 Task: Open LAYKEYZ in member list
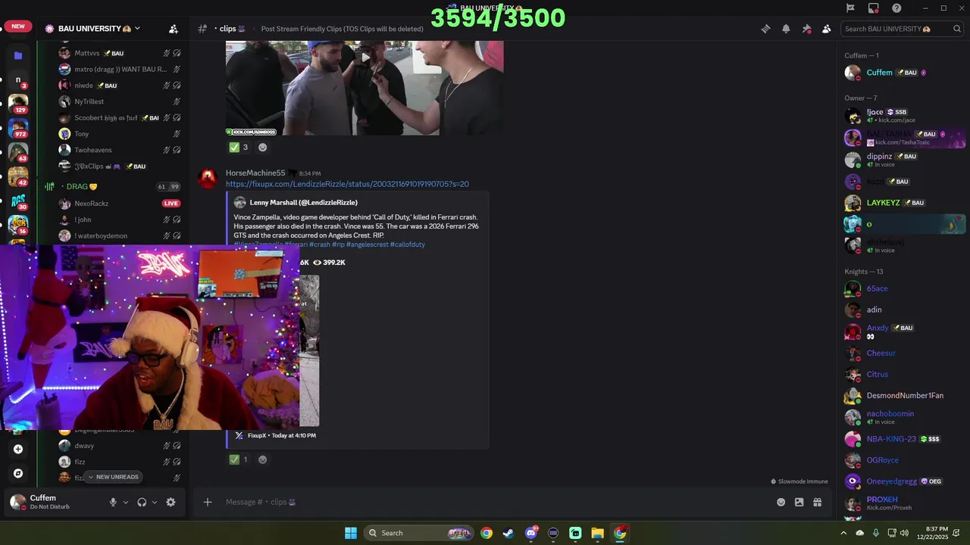903,203
